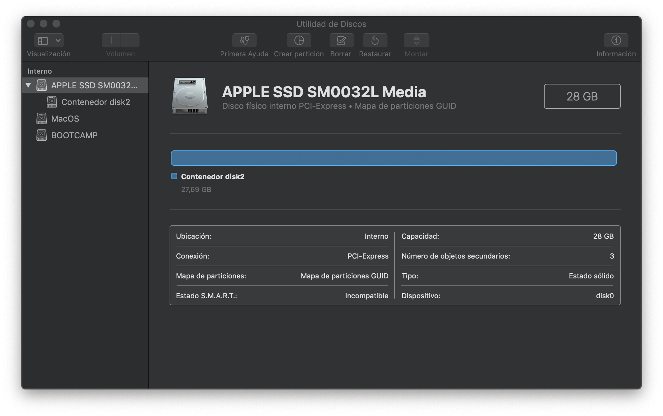Click the Restaurar toolbar label
Viewport: 663px width, 416px height.
coord(375,54)
